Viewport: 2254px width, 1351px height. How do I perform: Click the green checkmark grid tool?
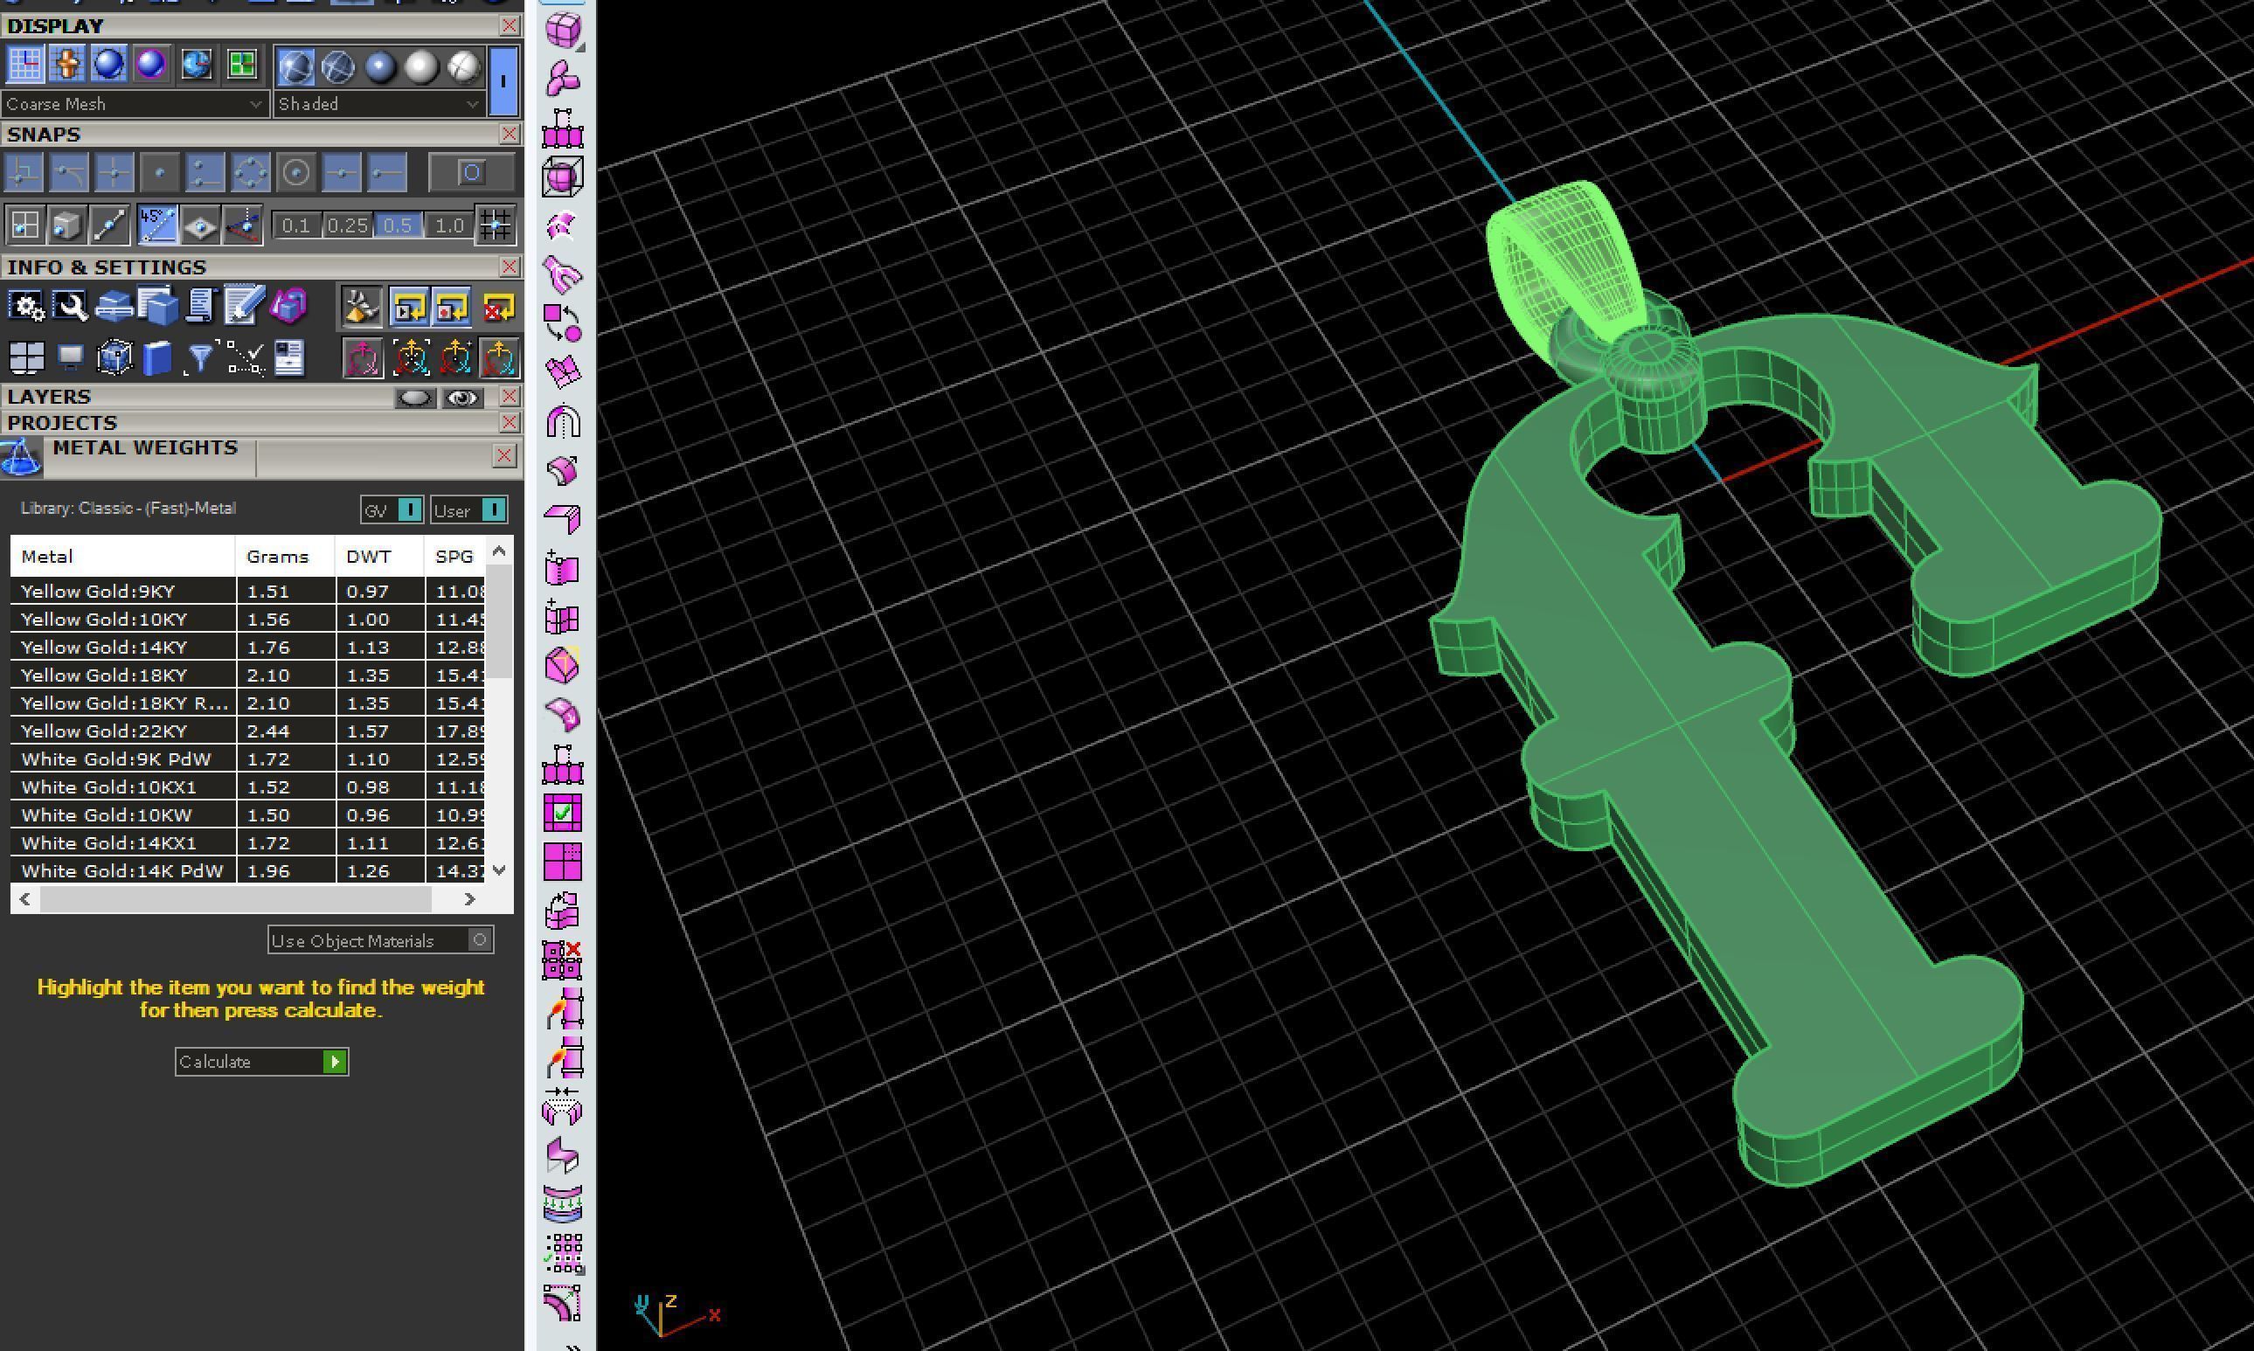[563, 813]
